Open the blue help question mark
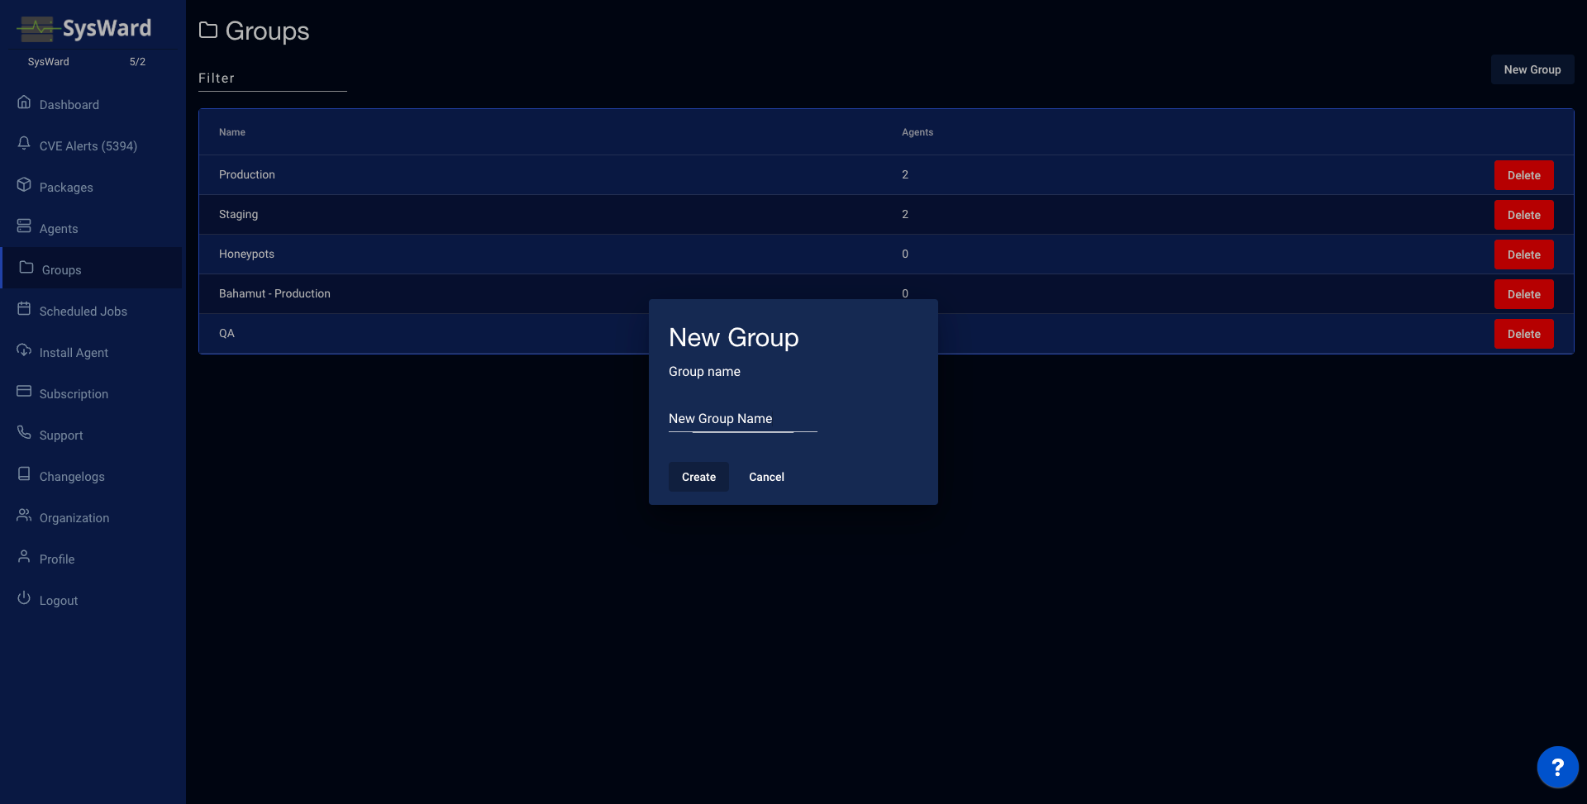This screenshot has width=1587, height=804. coord(1557,767)
